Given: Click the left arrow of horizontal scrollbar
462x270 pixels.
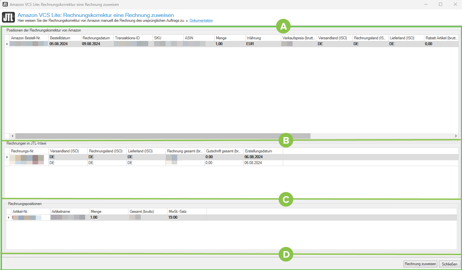Looking at the screenshot, I should (13, 136).
